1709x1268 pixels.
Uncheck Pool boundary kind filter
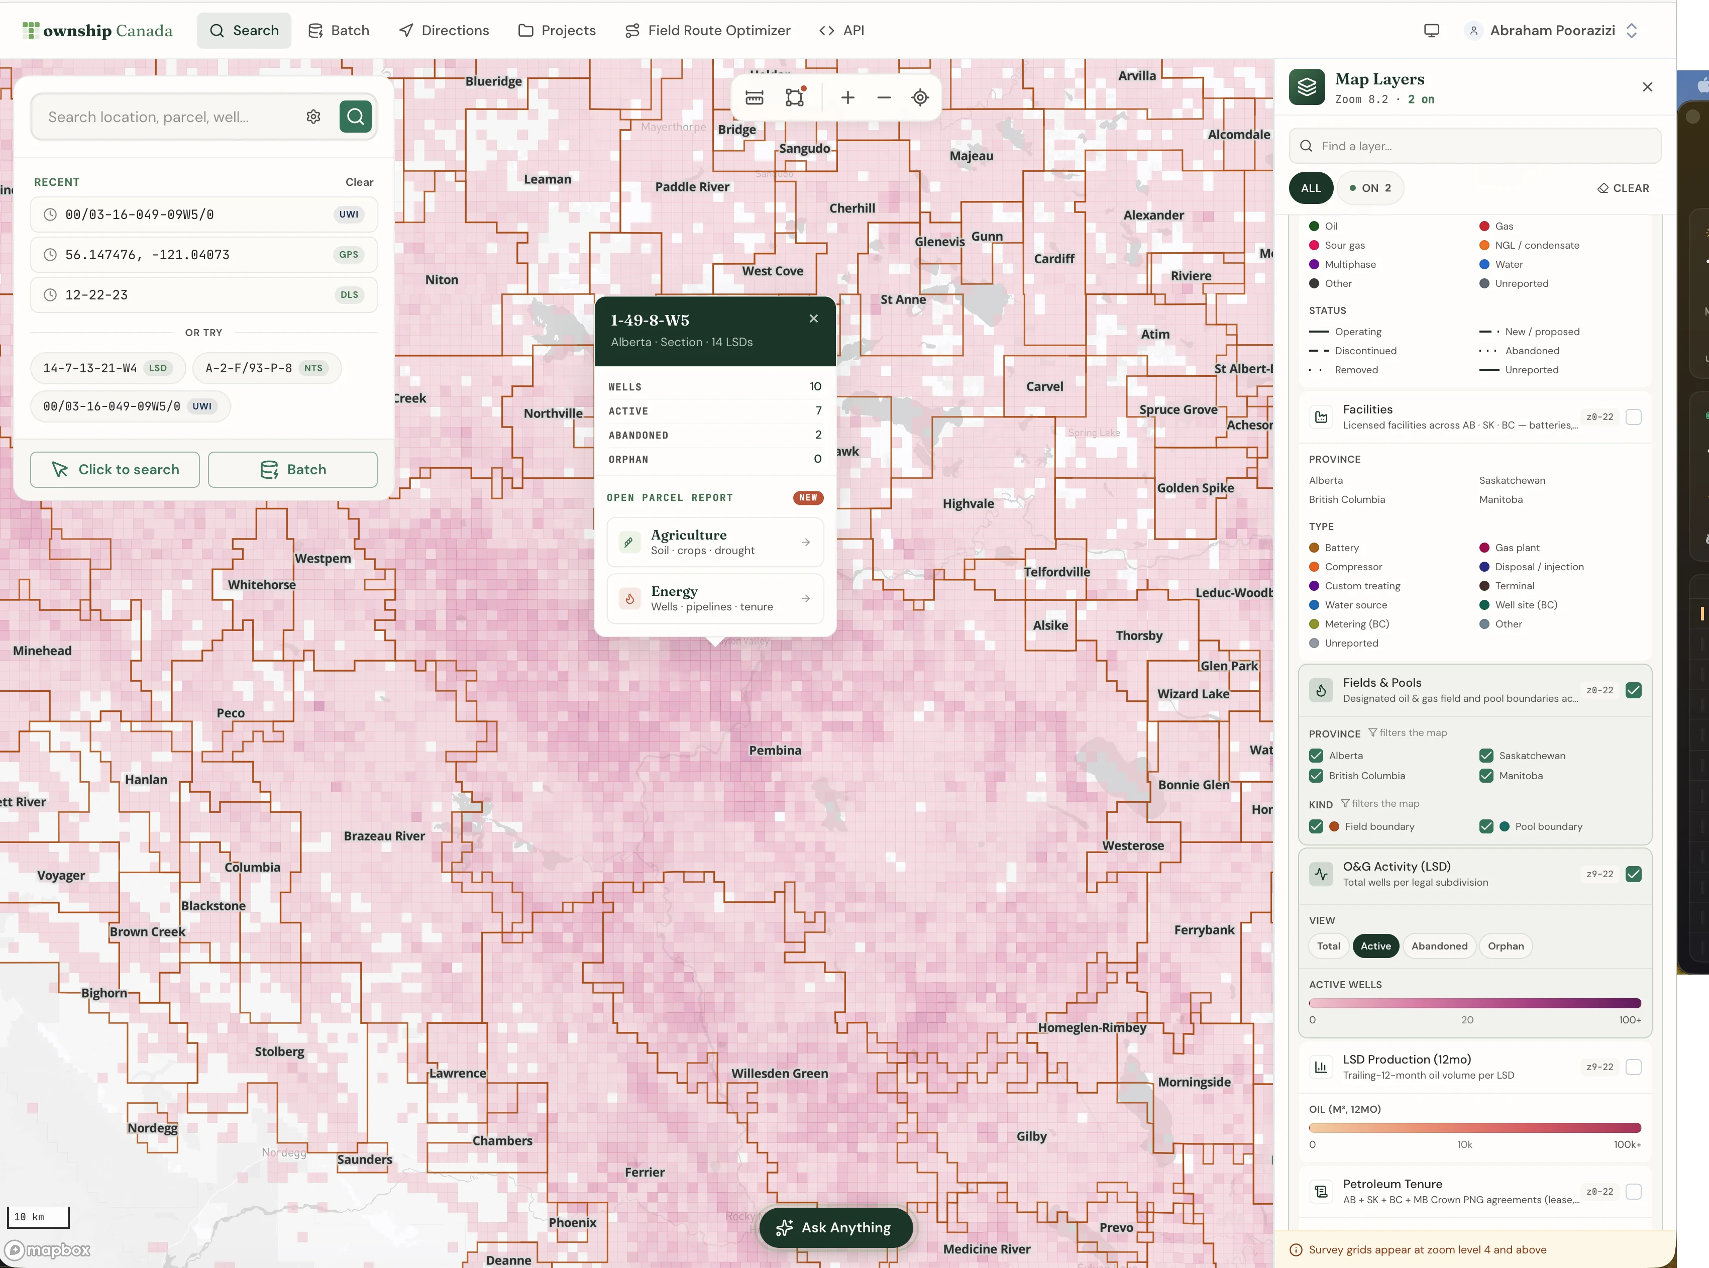pyautogui.click(x=1486, y=826)
